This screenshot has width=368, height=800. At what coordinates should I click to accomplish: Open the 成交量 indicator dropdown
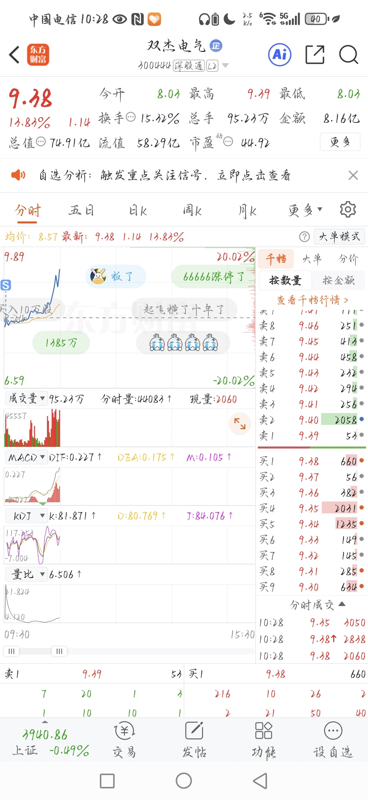pyautogui.click(x=27, y=399)
